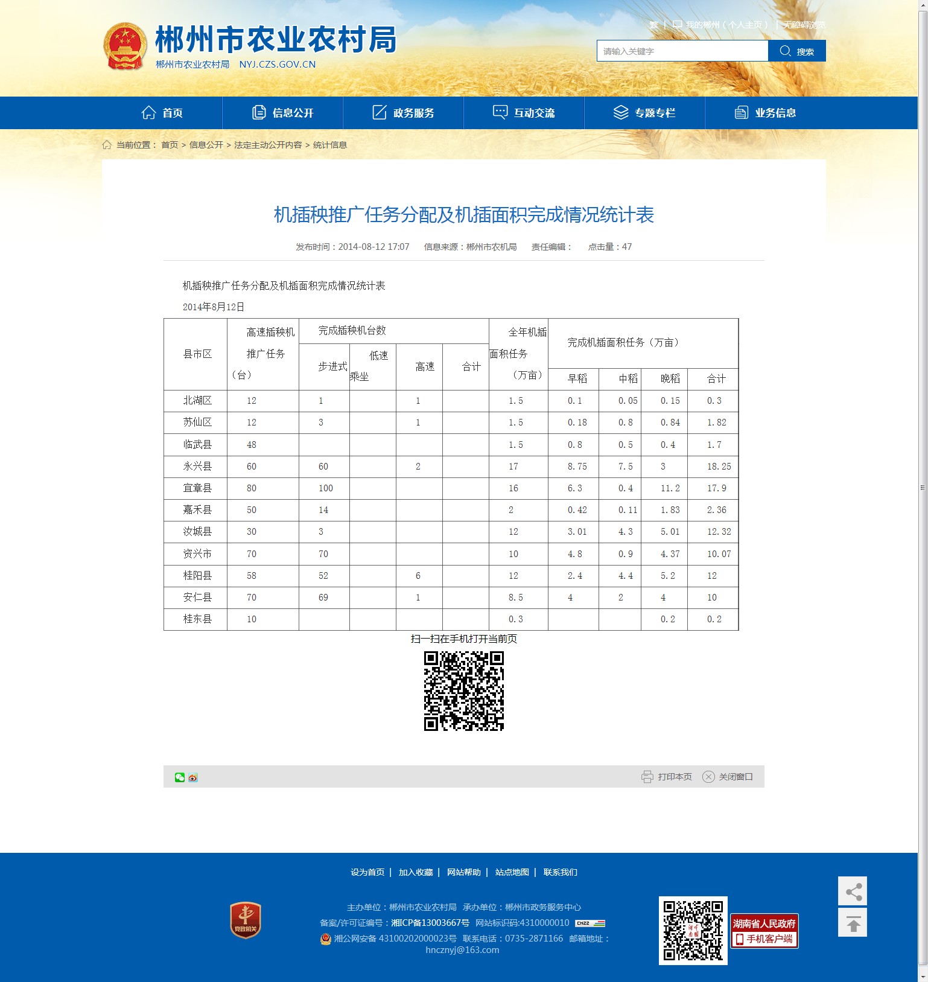Click the 18.25 total value cell
This screenshot has height=982, width=928.
pos(713,467)
